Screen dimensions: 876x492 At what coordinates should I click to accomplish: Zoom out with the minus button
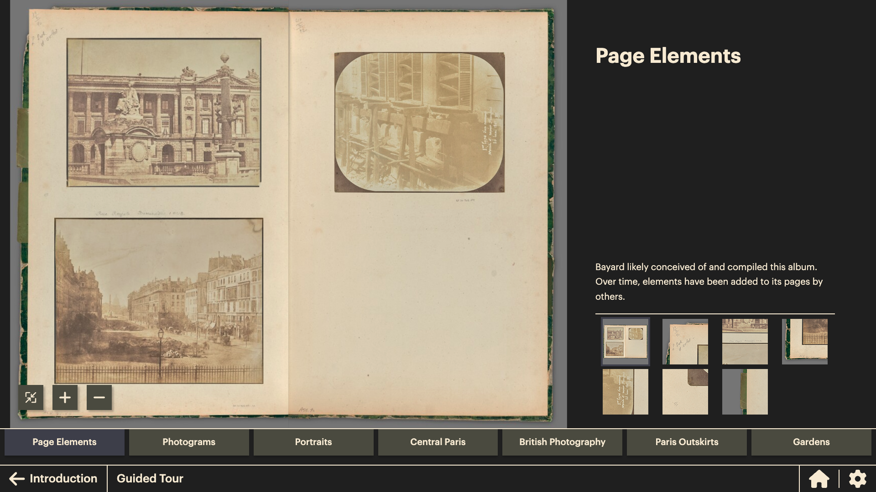click(99, 398)
